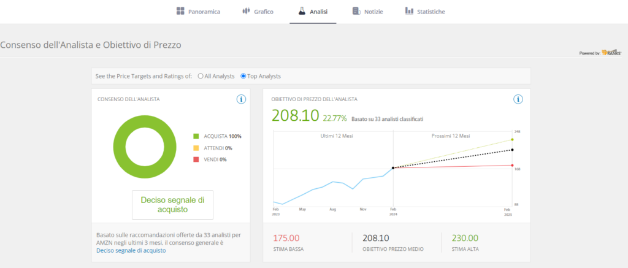The width and height of the screenshot is (628, 268).
Task: Click the Panoramica grid icon
Action: tap(180, 11)
